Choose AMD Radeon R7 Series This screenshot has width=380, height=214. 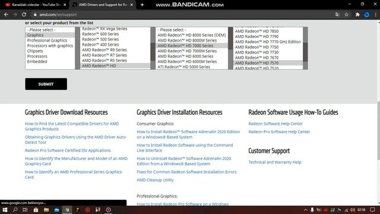coord(115,55)
